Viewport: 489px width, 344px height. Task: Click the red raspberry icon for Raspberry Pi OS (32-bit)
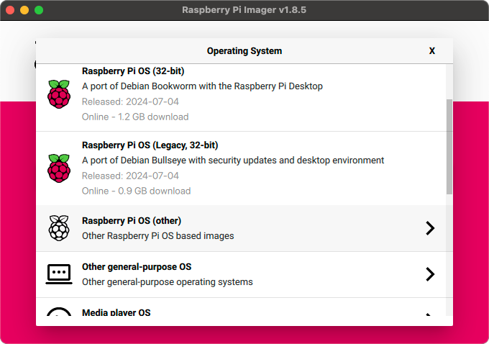tap(59, 94)
